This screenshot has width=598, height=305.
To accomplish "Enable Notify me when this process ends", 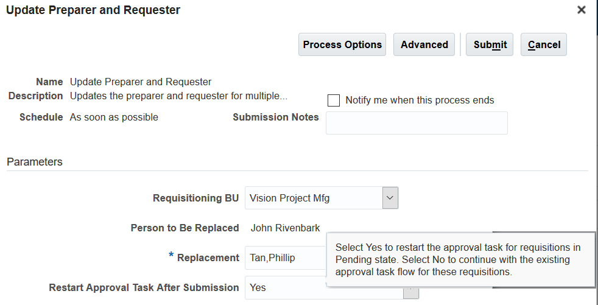I will click(334, 100).
